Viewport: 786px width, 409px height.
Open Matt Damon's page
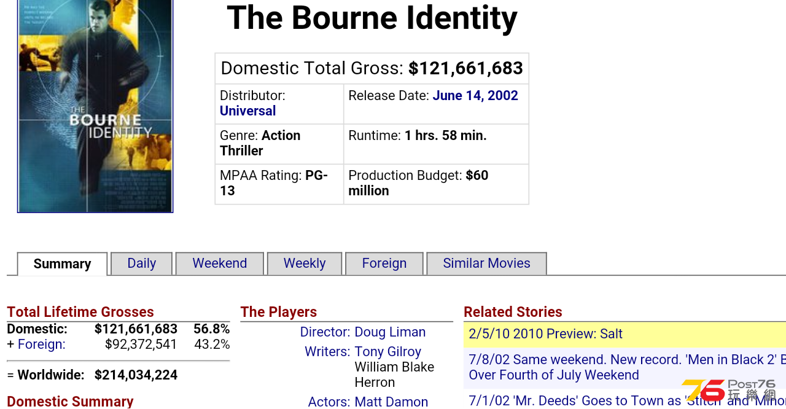pos(391,402)
